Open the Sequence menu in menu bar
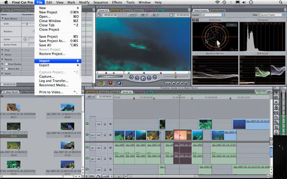 point(100,2)
